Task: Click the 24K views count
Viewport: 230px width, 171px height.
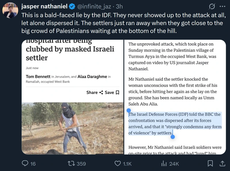Action: (174, 164)
